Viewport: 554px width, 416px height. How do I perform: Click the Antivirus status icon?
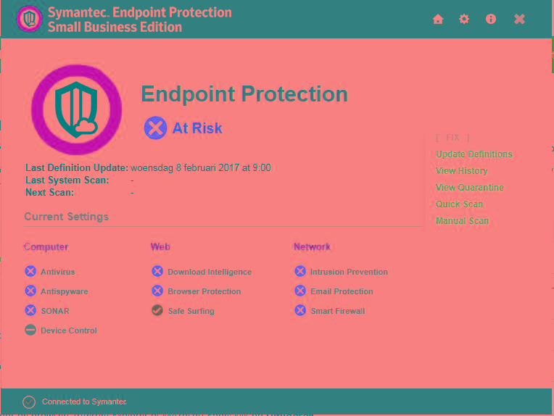[x=30, y=272]
